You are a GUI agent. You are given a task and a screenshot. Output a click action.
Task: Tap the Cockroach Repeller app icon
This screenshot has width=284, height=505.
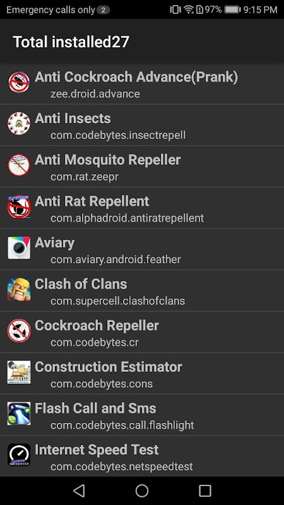pos(19,330)
